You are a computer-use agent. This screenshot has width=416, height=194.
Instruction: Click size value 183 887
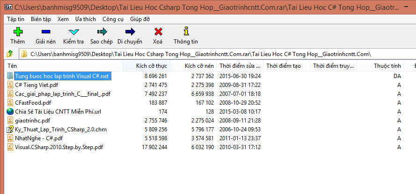158,102
